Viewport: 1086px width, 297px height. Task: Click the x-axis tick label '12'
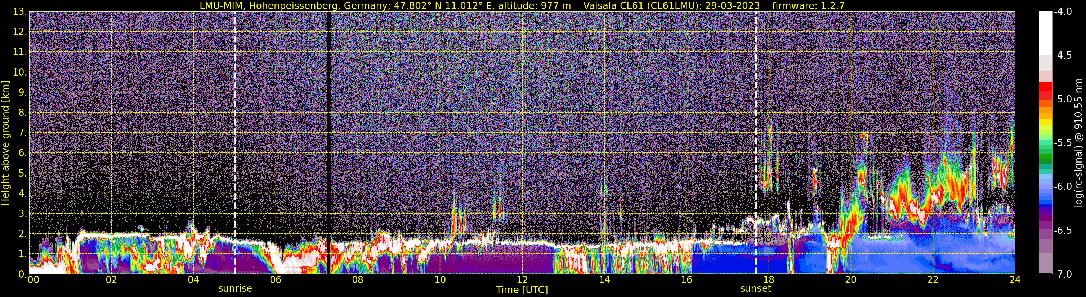click(522, 280)
